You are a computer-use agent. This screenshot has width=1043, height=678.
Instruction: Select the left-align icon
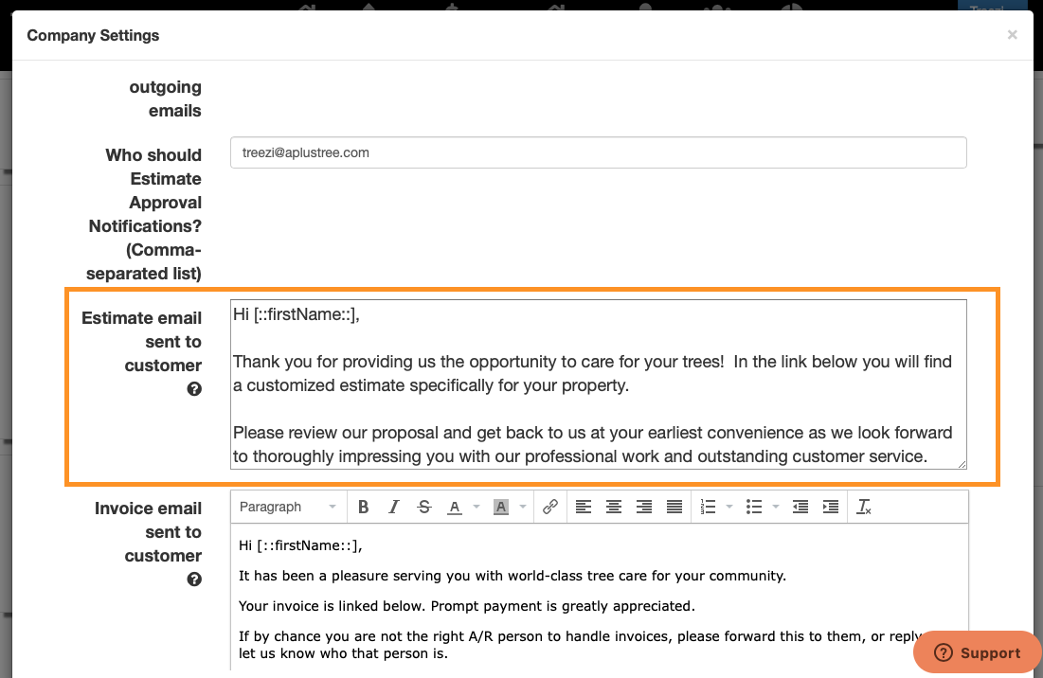click(x=584, y=507)
